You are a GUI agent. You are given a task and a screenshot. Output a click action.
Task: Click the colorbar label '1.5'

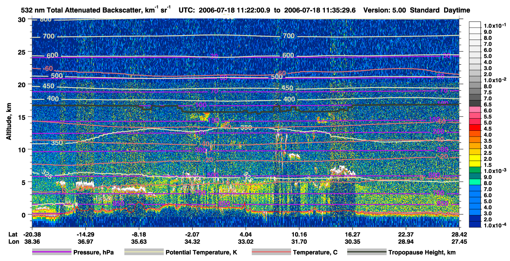click(x=488, y=165)
